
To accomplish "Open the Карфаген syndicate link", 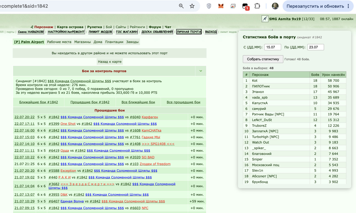I will [x=149, y=117].
